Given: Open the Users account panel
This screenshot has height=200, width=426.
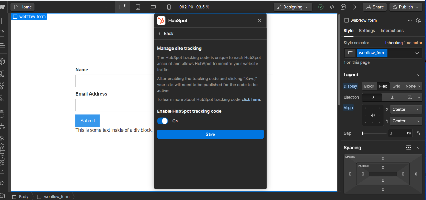Looking at the screenshot, I should 2,138.
